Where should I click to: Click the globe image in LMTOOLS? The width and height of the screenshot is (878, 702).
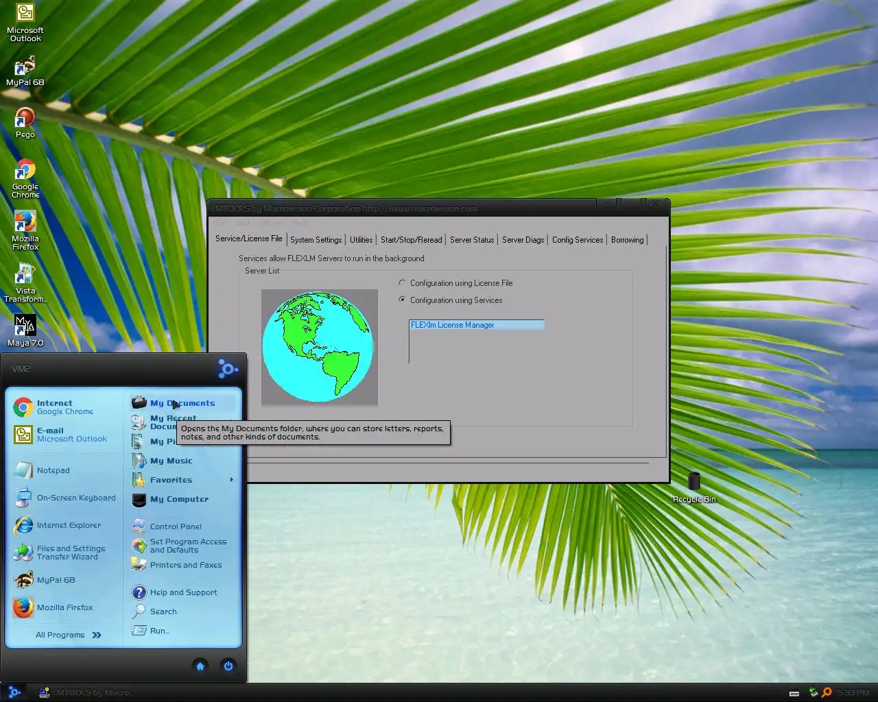pos(319,347)
